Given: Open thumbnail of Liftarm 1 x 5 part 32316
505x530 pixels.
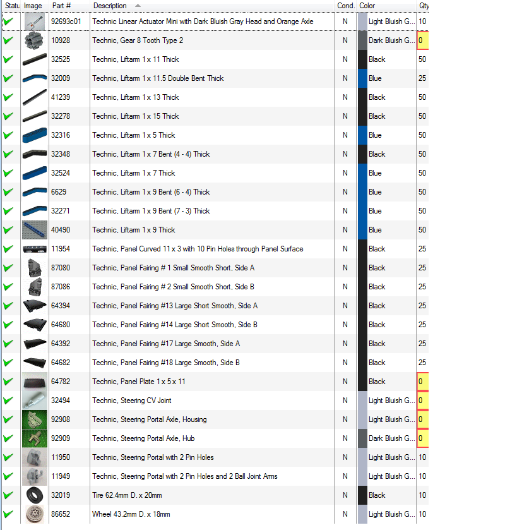Looking at the screenshot, I should pyautogui.click(x=35, y=135).
